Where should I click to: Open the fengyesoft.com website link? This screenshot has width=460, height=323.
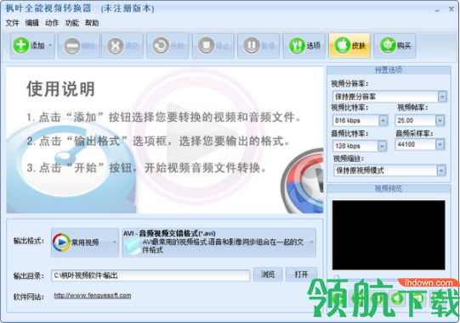tap(93, 296)
